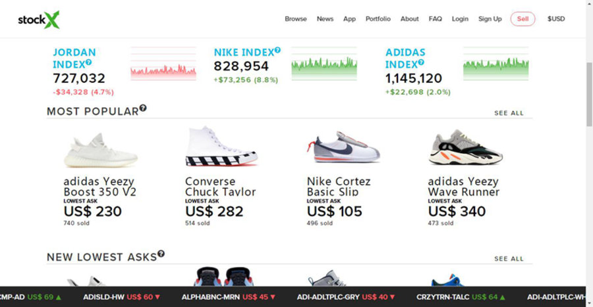The width and height of the screenshot is (593, 307).
Task: Open the FAQ page
Action: [x=435, y=19]
